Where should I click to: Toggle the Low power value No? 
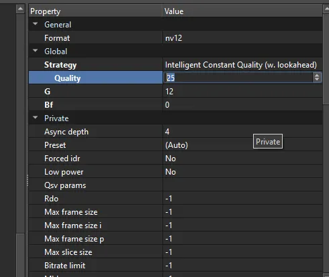click(x=242, y=172)
